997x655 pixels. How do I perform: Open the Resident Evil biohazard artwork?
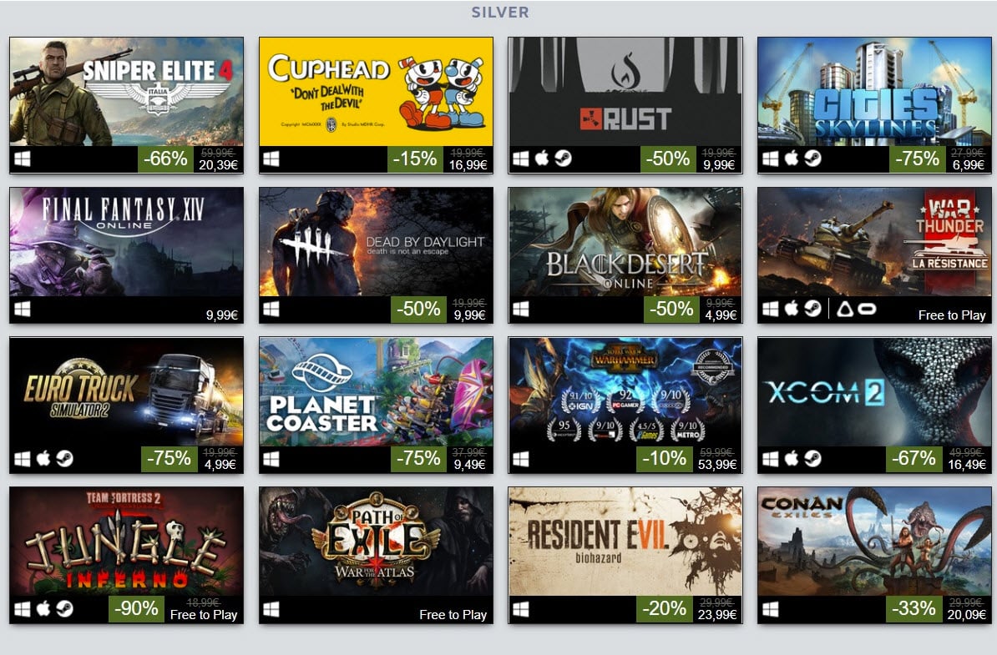(625, 542)
